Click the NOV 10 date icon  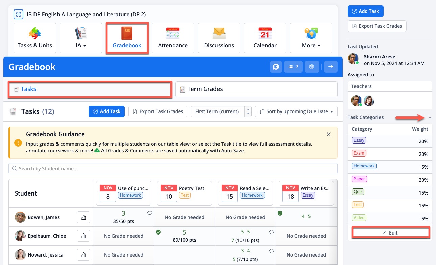[x=169, y=193]
